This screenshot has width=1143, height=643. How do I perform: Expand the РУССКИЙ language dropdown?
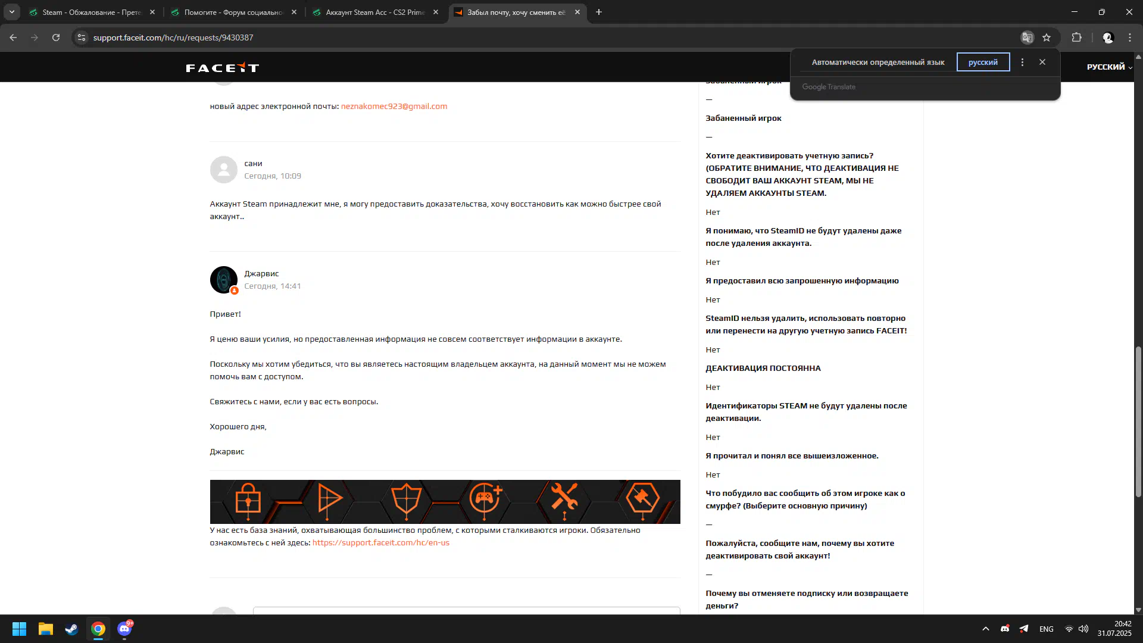[1110, 67]
